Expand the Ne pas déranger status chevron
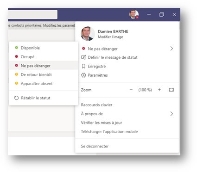 tap(172, 49)
